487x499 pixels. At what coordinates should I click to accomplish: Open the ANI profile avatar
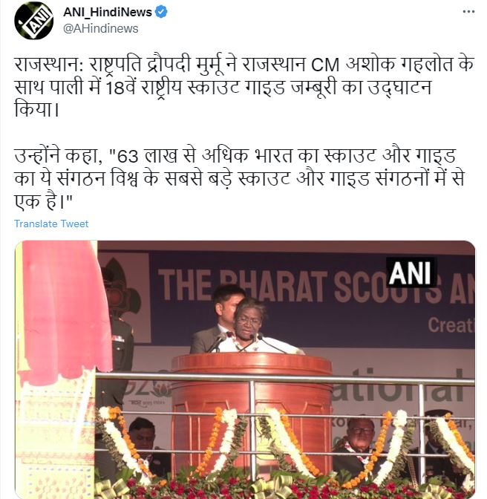[33, 20]
